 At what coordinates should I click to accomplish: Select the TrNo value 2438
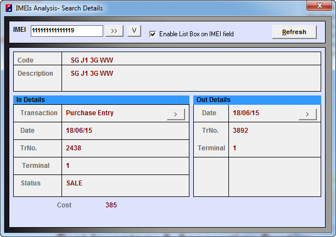pos(74,148)
